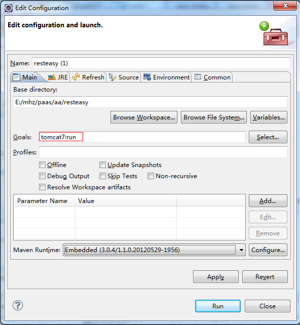Image resolution: width=300 pixels, height=325 pixels.
Task: Click the Source tab icon
Action: [113, 77]
